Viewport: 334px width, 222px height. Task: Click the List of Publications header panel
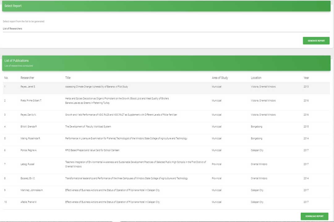[x=166, y=63]
